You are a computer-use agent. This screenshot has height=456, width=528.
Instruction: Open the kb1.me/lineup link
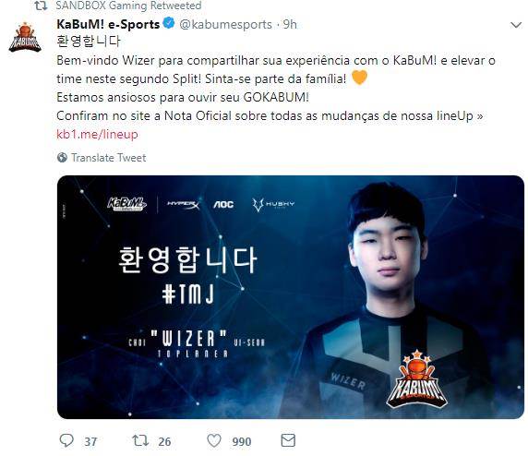click(97, 135)
